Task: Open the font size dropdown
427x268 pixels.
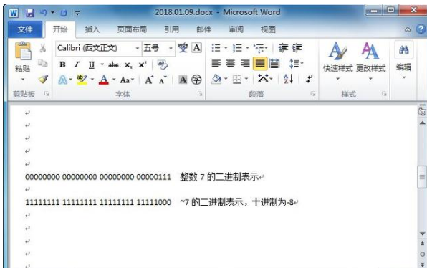Action: 171,49
